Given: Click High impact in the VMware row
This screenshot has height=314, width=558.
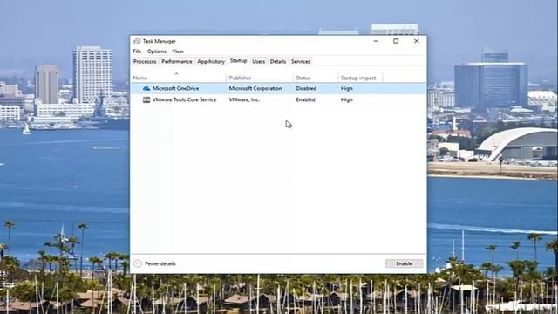Looking at the screenshot, I should 347,99.
